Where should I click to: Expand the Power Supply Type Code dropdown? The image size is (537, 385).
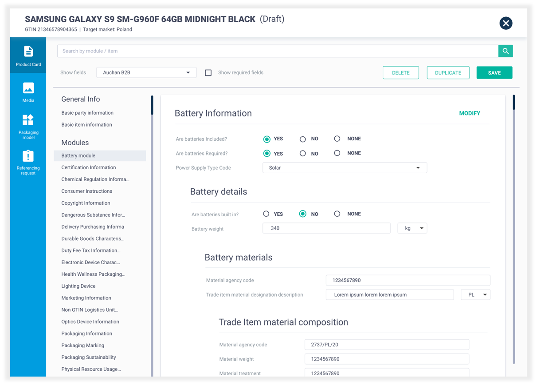tap(345, 168)
